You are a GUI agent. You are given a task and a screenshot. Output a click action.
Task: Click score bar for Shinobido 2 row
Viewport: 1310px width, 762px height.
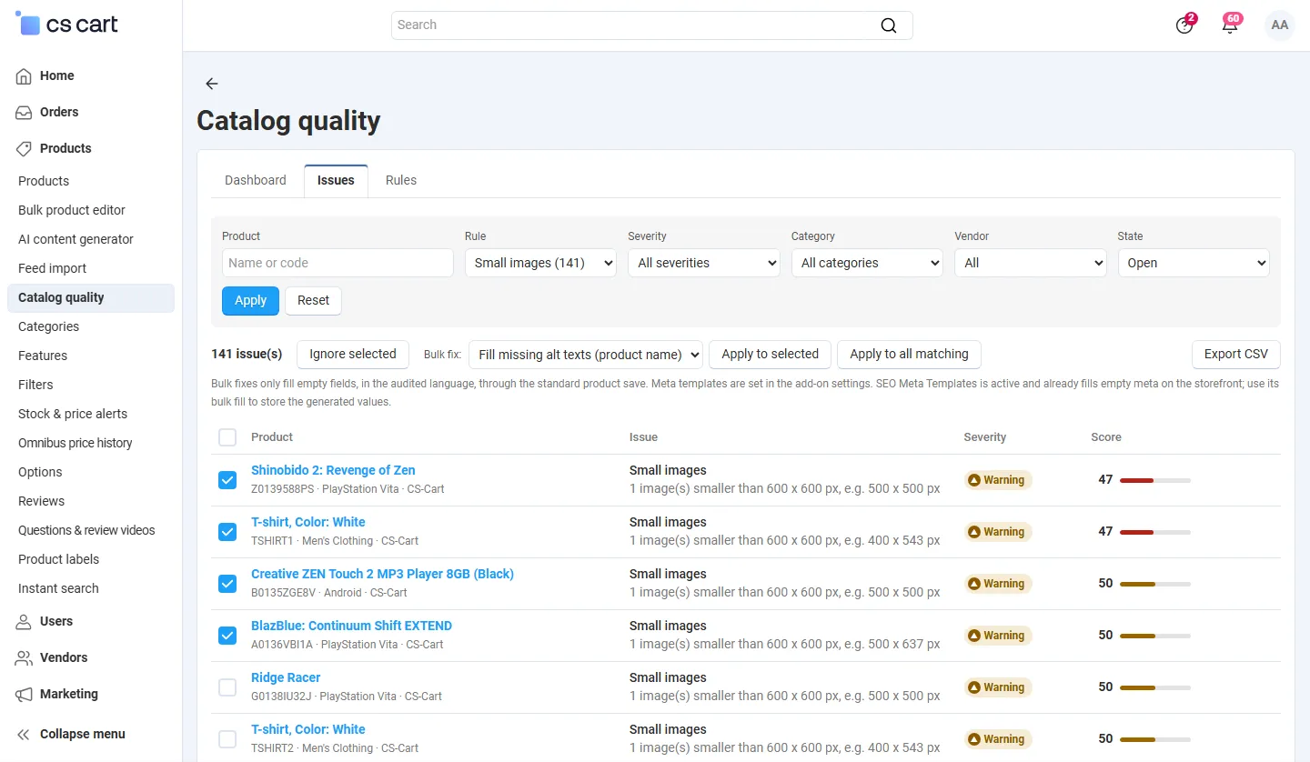1155,480
